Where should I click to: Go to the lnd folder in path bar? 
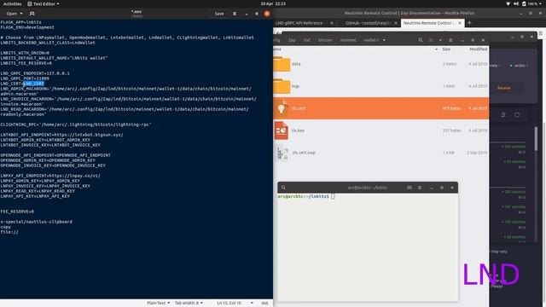307,40
